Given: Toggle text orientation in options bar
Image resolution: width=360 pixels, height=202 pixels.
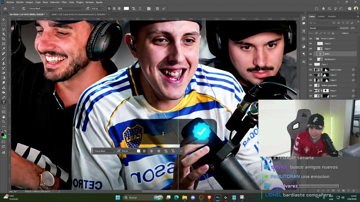Looking at the screenshot, I should 23,8.
